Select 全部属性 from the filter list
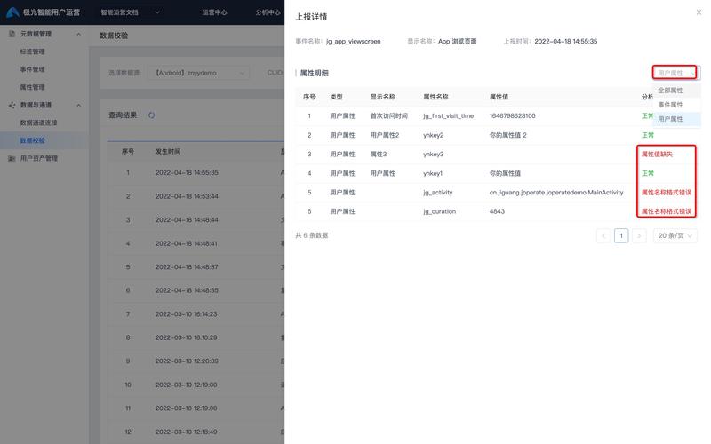Image resolution: width=711 pixels, height=444 pixels. click(676, 91)
